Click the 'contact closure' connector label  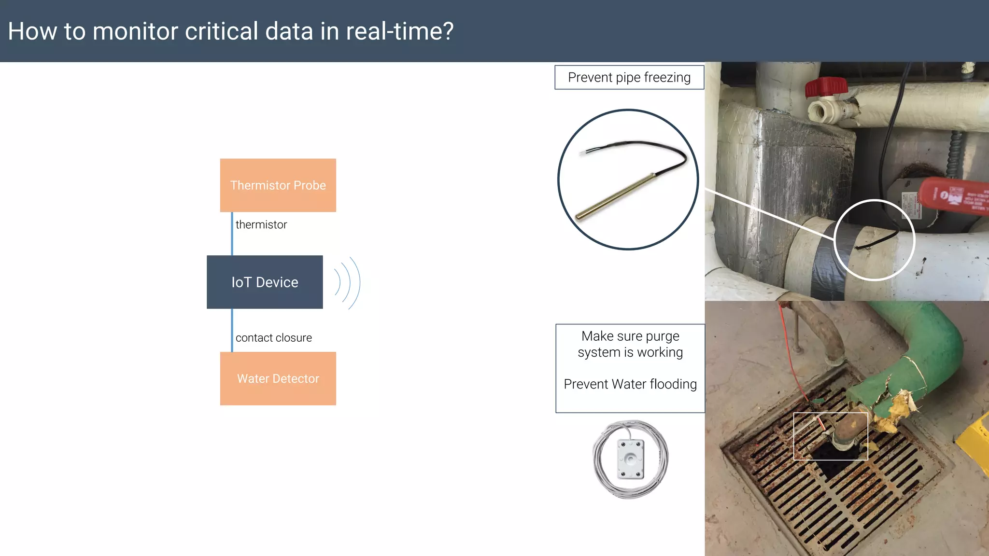pyautogui.click(x=274, y=338)
